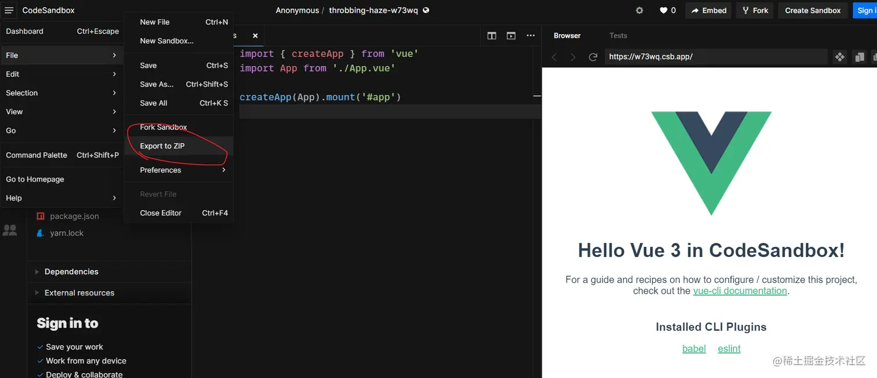Refresh the preview browser
Image resolution: width=877 pixels, height=378 pixels.
click(593, 57)
